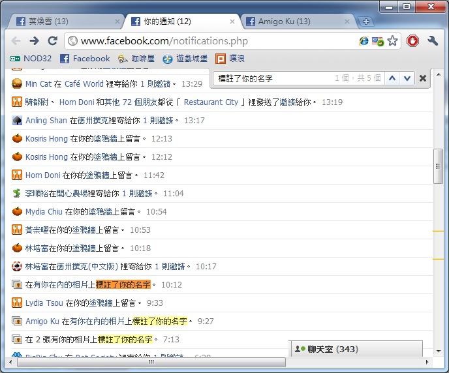Click the address bar URL
449x373 pixels.
point(164,41)
